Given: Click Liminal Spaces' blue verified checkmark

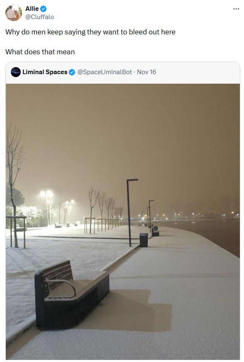Looking at the screenshot, I should click(x=72, y=72).
